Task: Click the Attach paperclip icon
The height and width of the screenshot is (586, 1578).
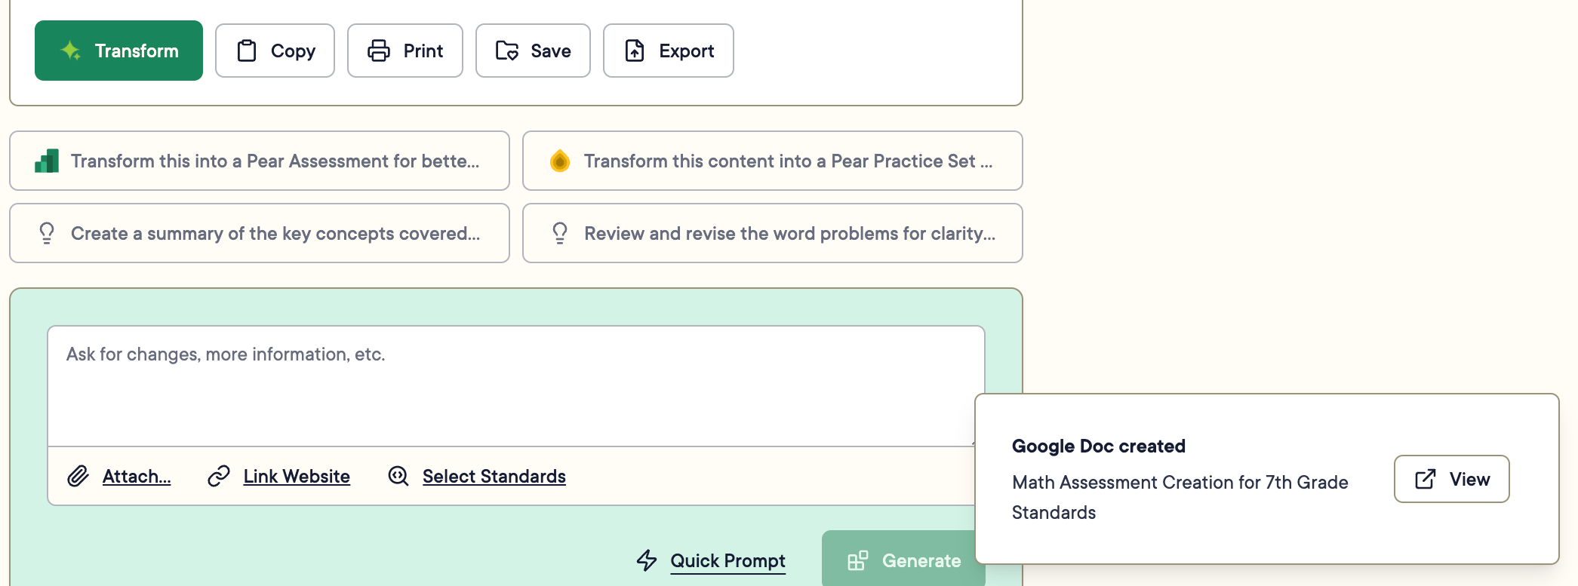Action: pyautogui.click(x=78, y=476)
